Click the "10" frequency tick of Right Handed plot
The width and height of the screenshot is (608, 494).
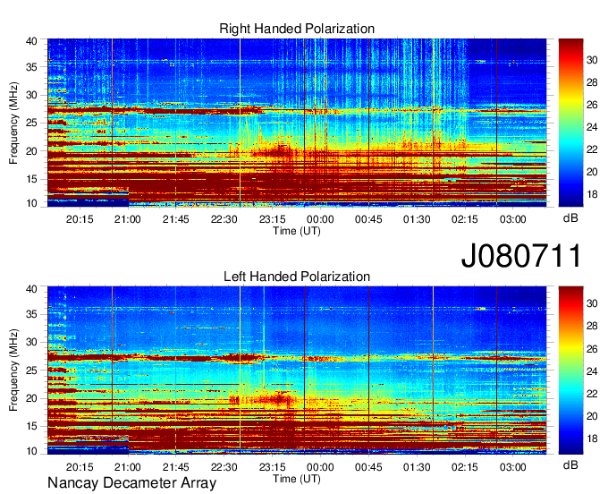[x=31, y=203]
